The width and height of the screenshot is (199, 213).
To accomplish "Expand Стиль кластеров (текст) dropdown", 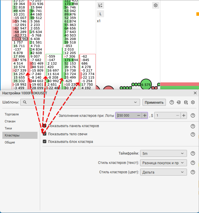I will 163,163.
